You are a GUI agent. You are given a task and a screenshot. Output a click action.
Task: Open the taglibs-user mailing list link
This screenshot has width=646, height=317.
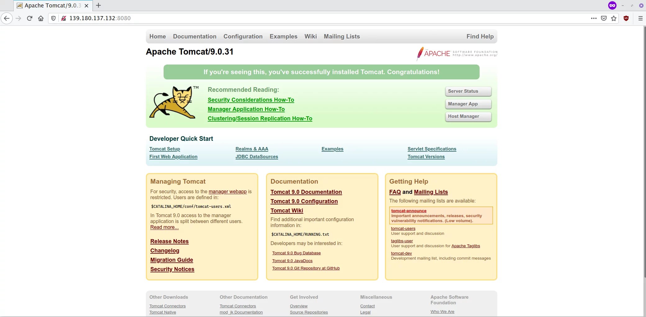pos(402,241)
